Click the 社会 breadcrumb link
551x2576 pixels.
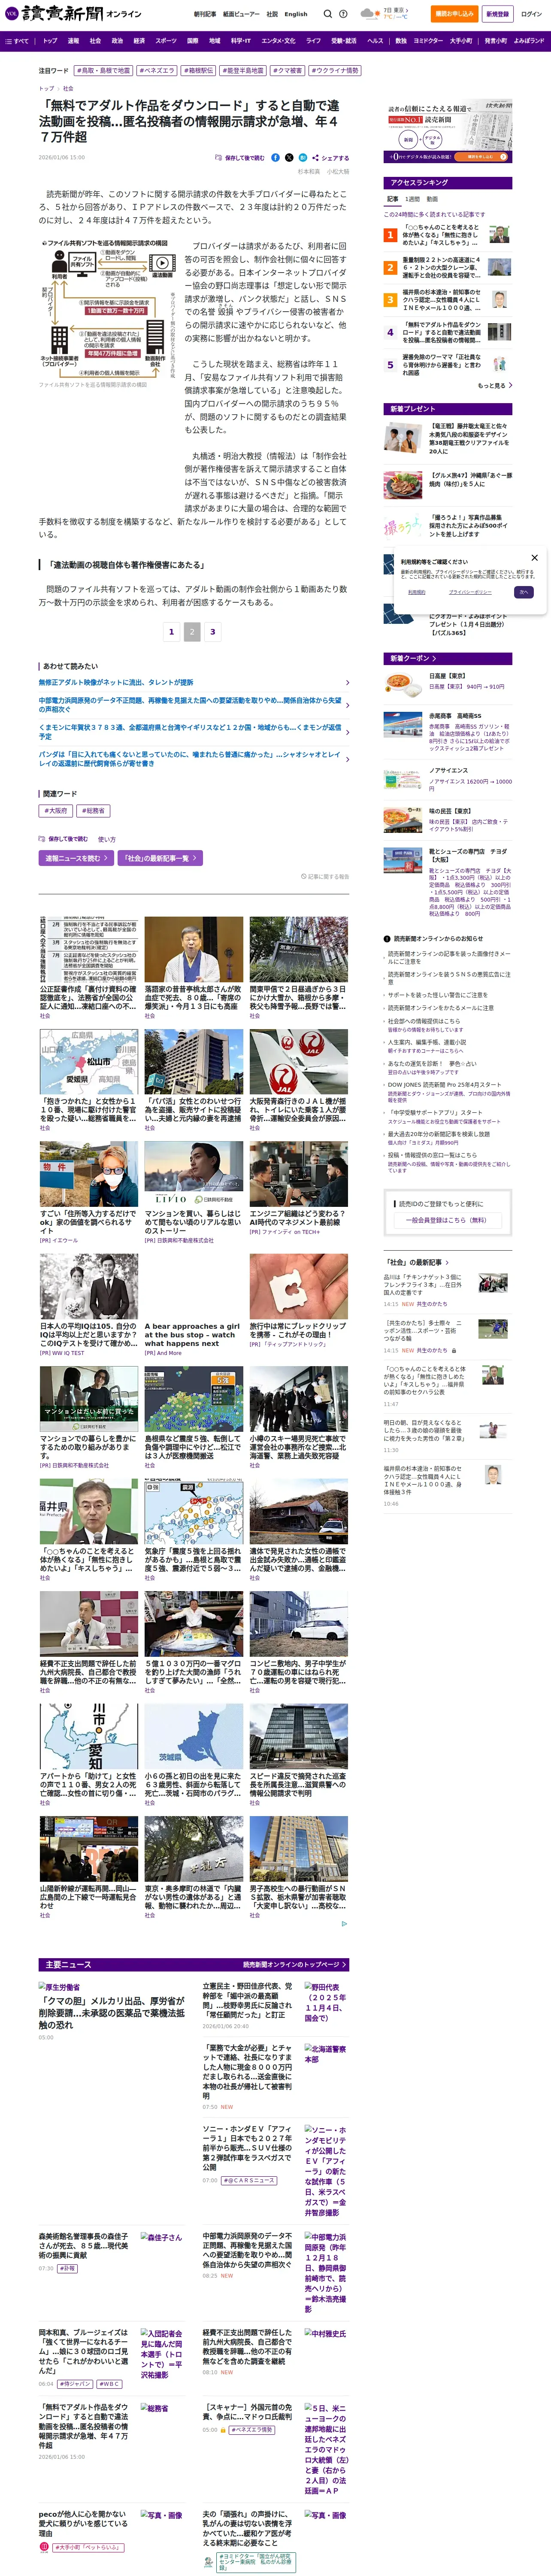pos(68,88)
